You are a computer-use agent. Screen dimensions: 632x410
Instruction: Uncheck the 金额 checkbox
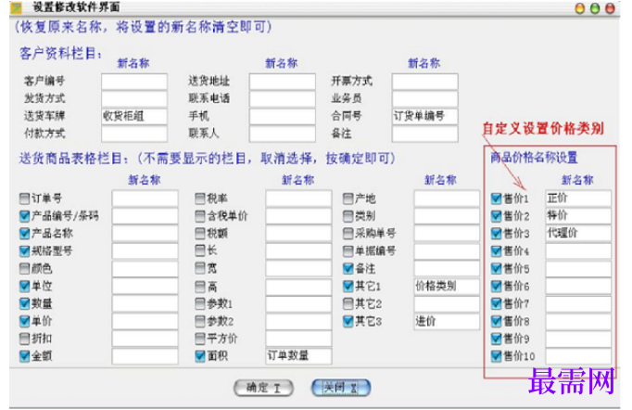coord(25,356)
